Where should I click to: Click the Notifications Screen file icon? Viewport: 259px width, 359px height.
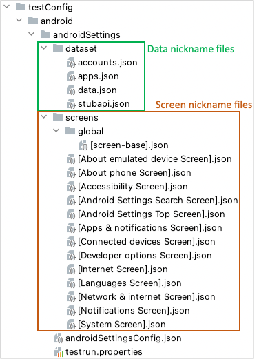71,311
